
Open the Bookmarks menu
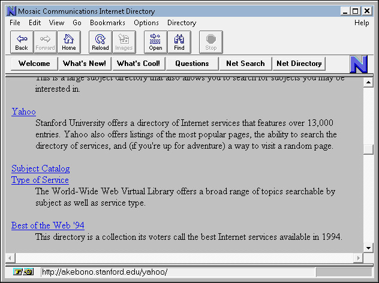tap(107, 23)
